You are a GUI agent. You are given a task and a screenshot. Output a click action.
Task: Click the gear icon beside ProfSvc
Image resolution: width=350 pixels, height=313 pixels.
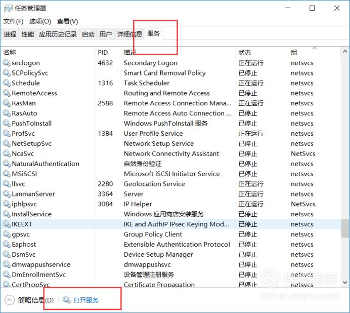click(x=7, y=133)
